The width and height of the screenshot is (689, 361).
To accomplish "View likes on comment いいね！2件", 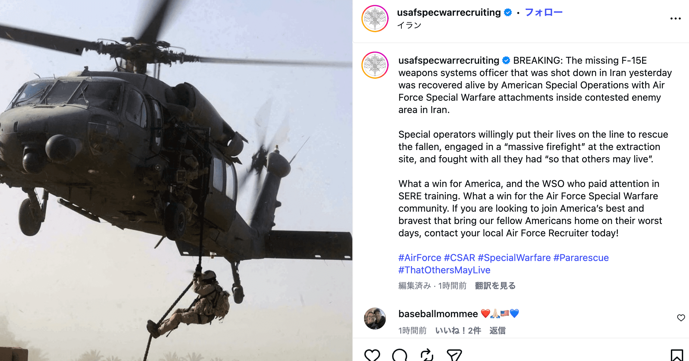I will point(458,331).
